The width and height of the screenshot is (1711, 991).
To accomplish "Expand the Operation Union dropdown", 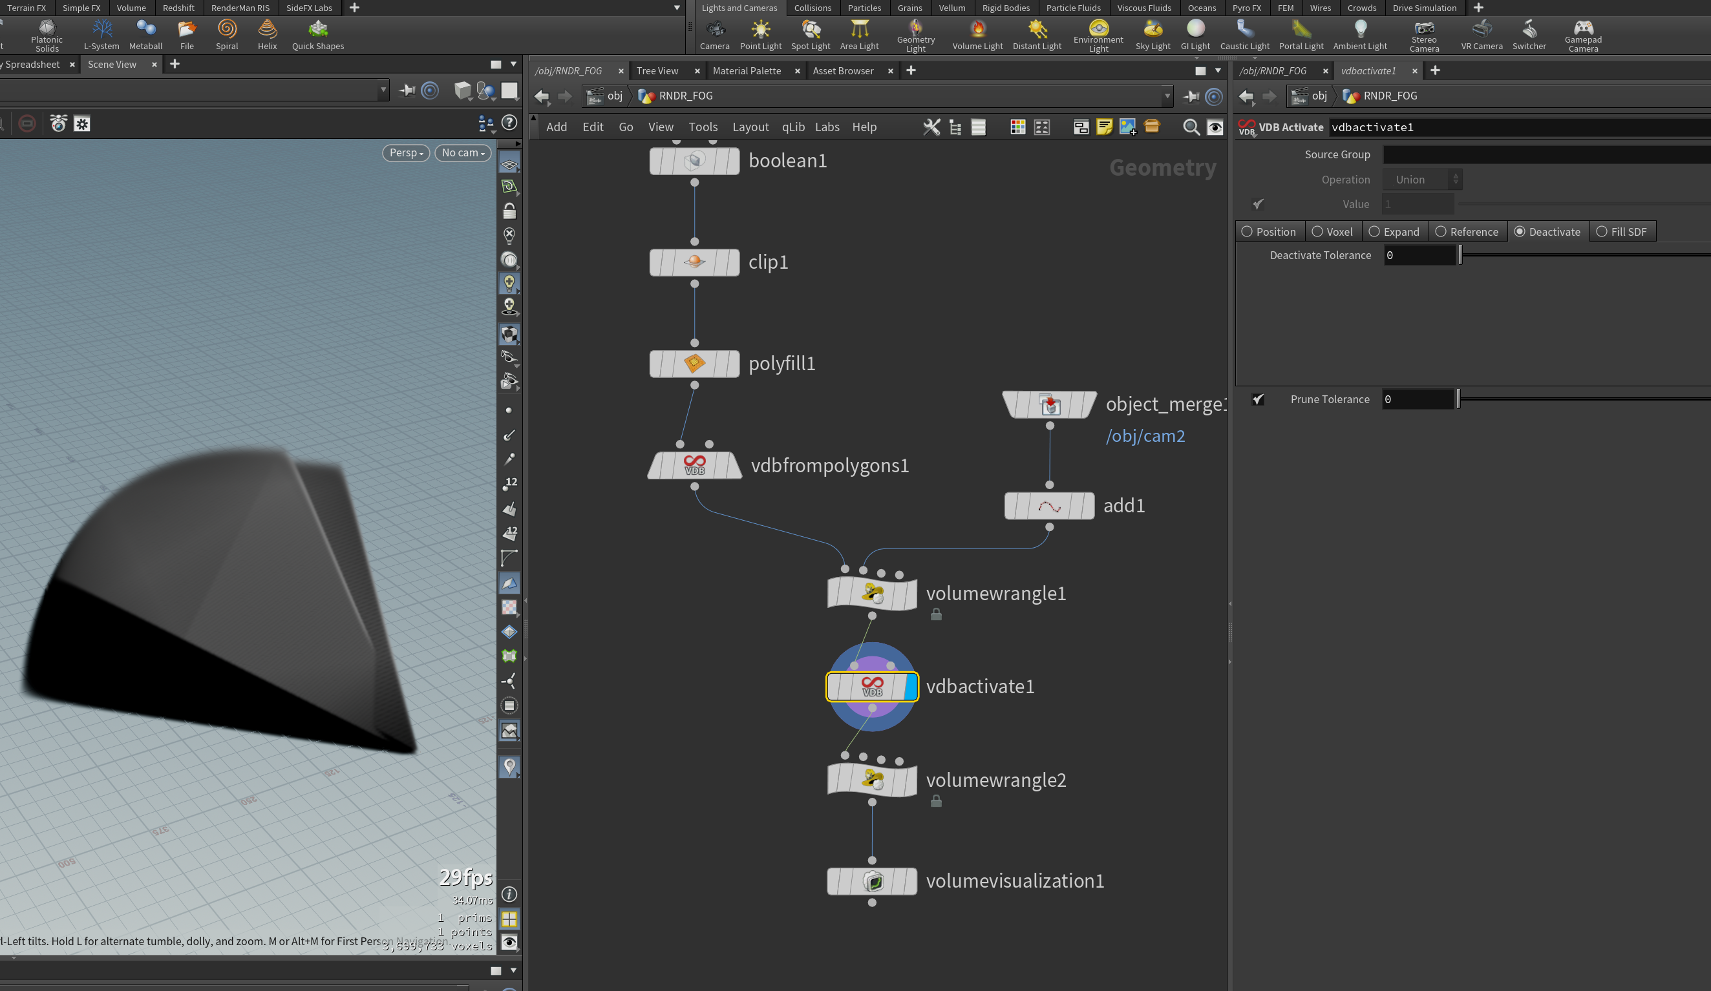I will 1423,180.
